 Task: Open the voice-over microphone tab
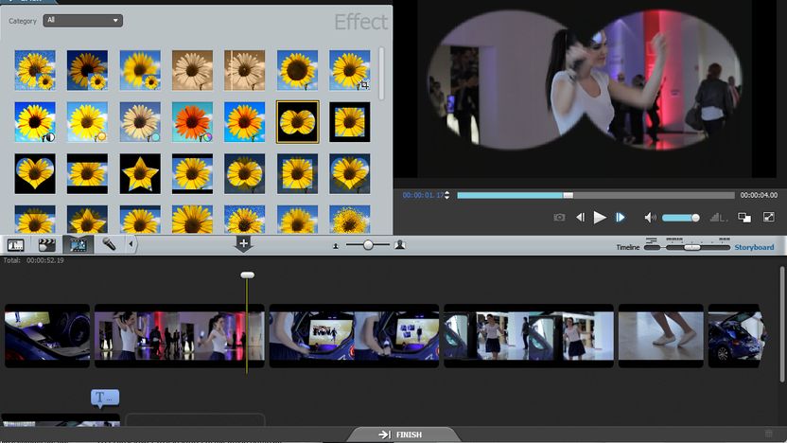coord(109,244)
